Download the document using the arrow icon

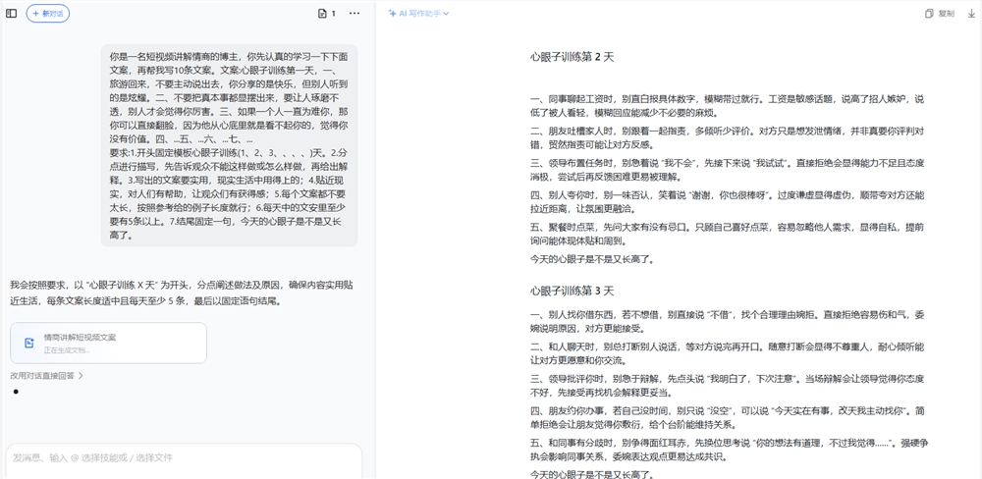(x=971, y=14)
